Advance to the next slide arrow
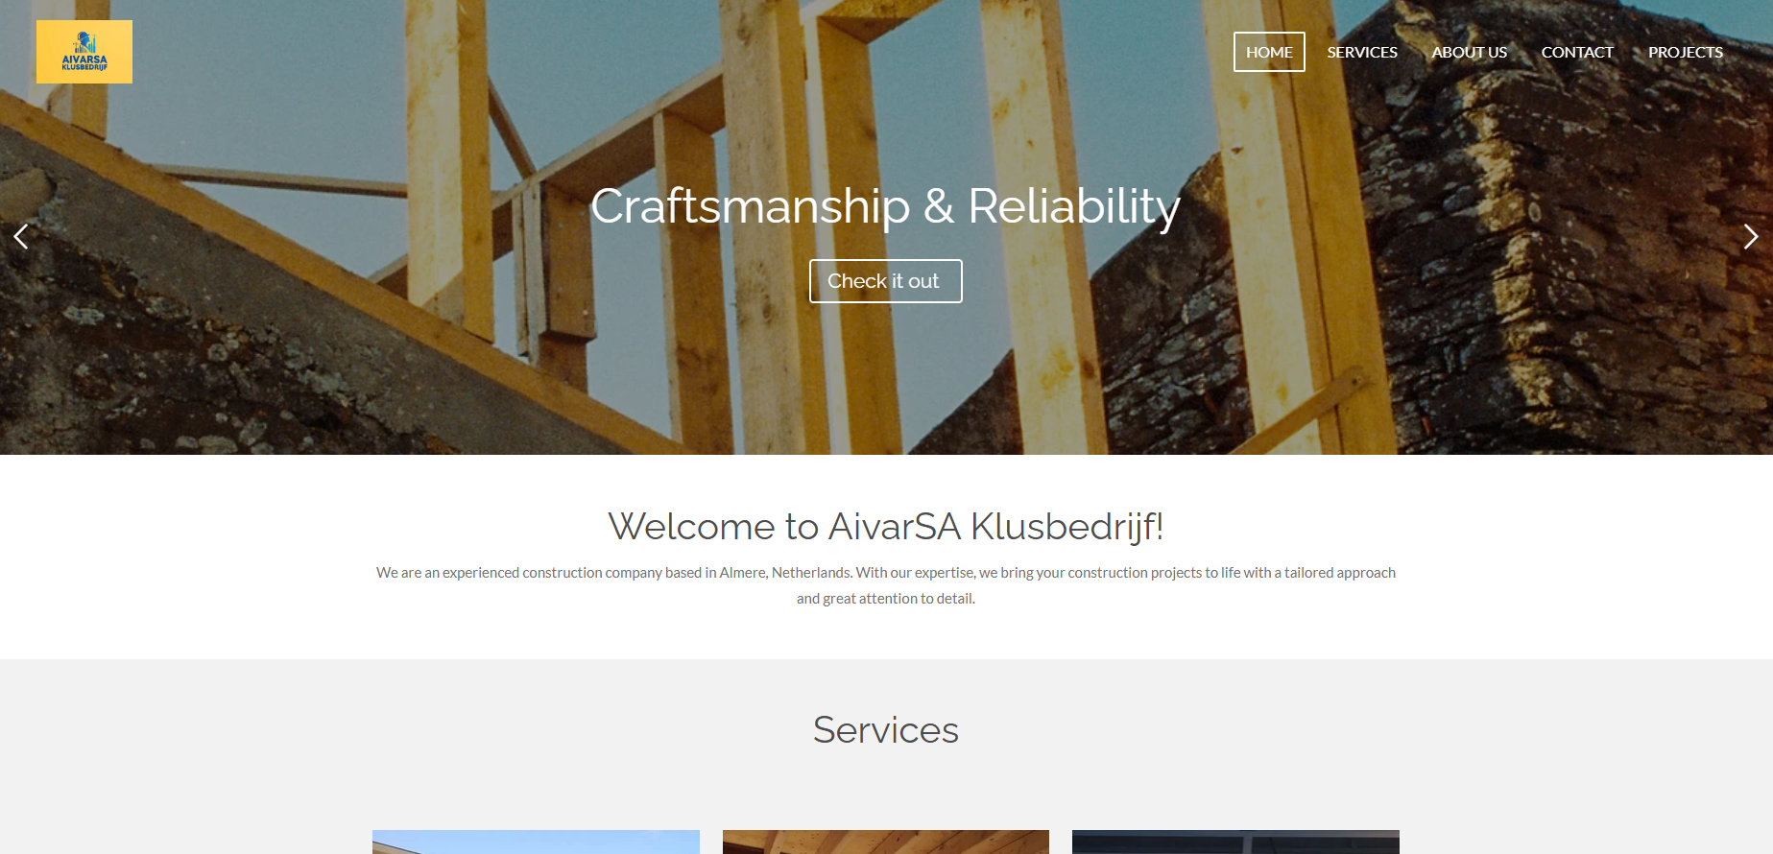 tap(1750, 236)
